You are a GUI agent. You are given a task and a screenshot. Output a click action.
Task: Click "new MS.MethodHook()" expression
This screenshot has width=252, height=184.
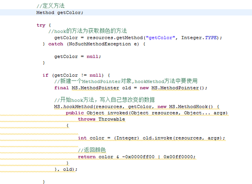185,107
